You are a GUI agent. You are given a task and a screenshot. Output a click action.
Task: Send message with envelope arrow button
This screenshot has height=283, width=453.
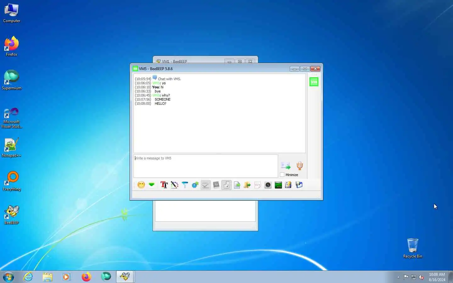pyautogui.click(x=286, y=165)
